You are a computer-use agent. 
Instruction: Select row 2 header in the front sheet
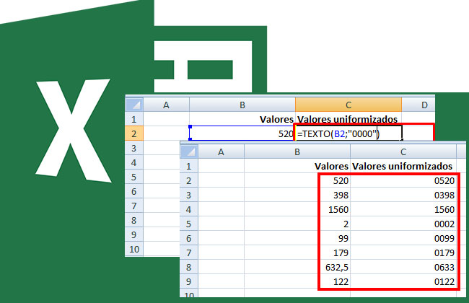point(189,180)
